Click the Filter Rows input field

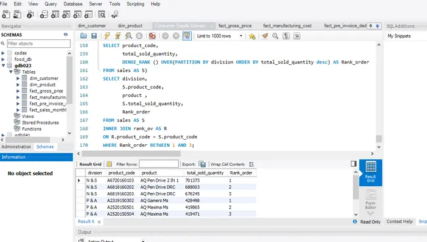(159, 164)
